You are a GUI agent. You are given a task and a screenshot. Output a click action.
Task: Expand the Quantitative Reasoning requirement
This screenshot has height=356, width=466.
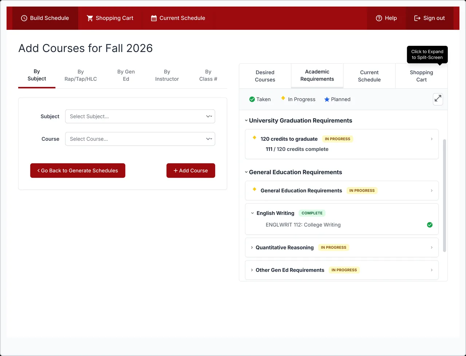point(252,247)
